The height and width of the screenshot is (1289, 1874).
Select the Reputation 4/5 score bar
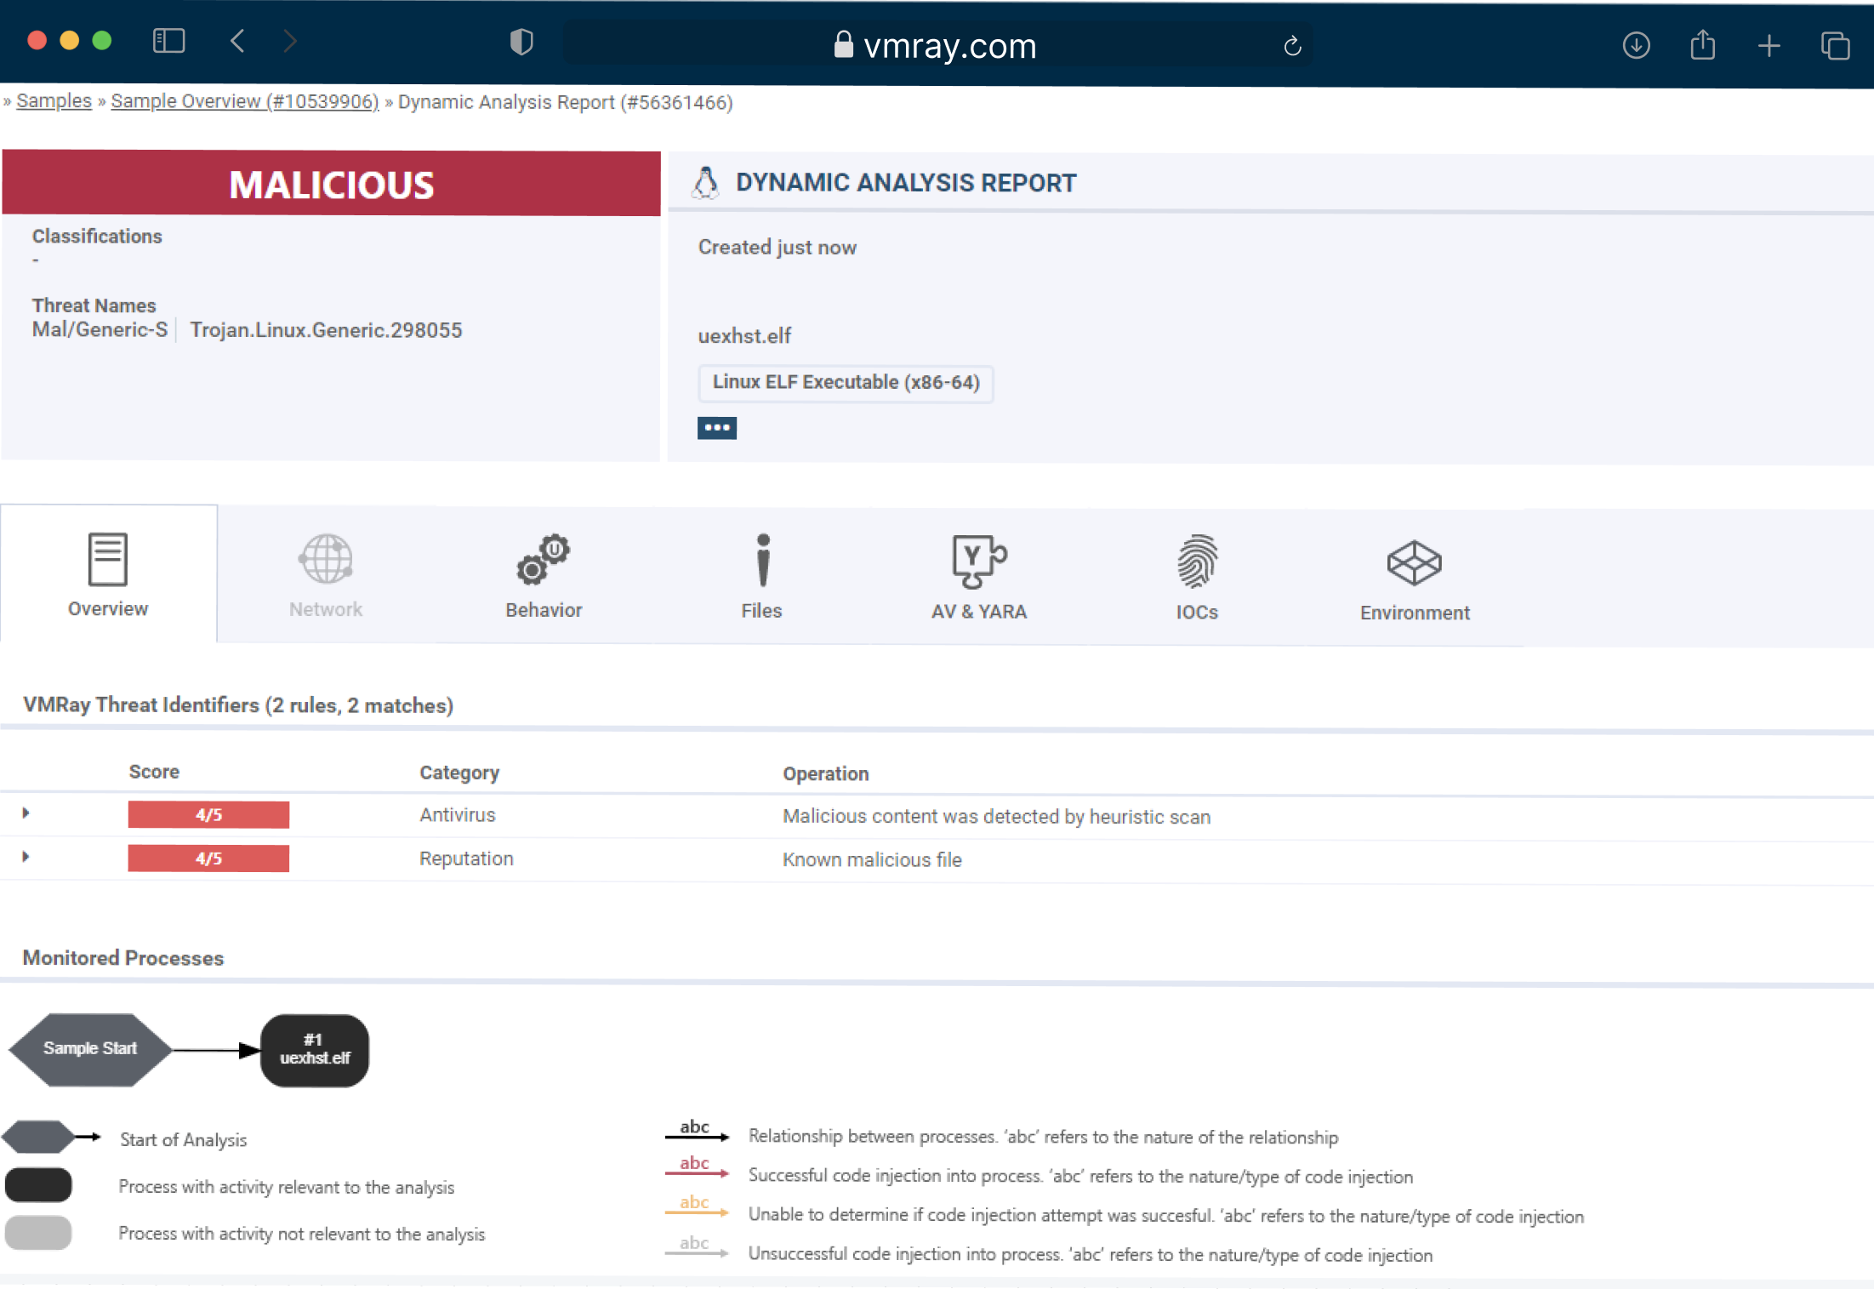pyautogui.click(x=208, y=858)
